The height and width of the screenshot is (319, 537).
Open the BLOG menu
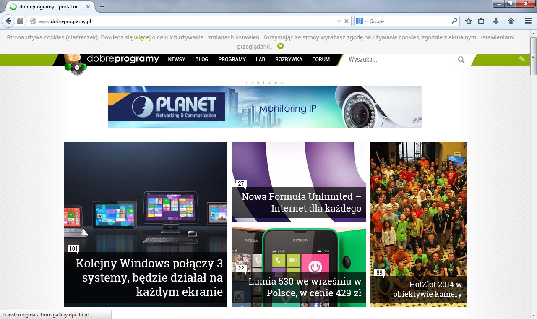pyautogui.click(x=202, y=60)
